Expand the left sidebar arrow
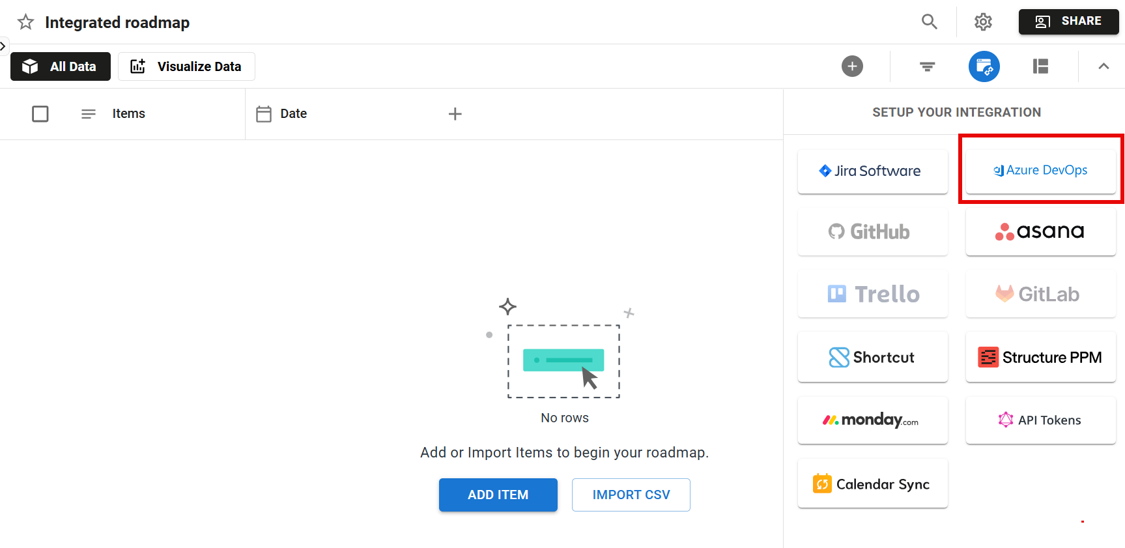The height and width of the screenshot is (548, 1125). 3,46
